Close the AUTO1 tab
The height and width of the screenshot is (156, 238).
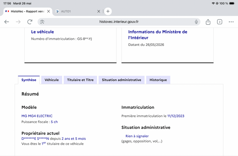[x=99, y=11]
